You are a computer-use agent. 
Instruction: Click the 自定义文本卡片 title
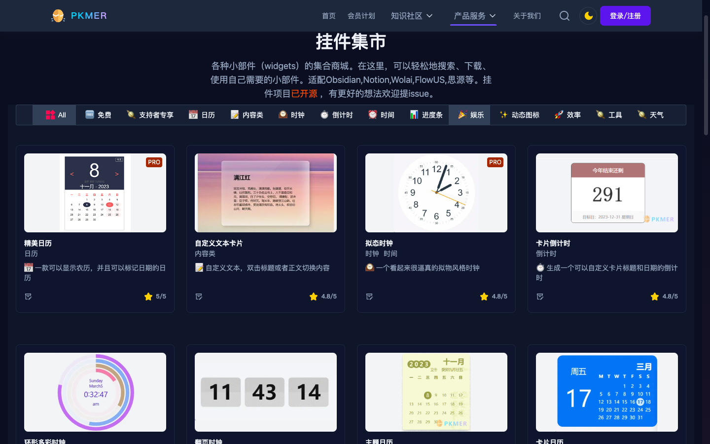[219, 243]
